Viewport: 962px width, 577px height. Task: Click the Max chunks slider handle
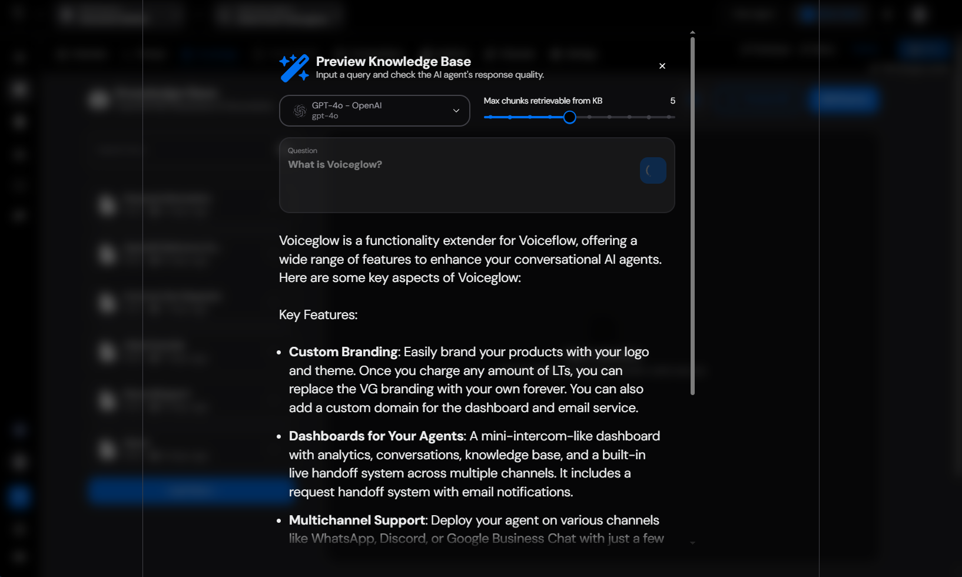click(569, 117)
